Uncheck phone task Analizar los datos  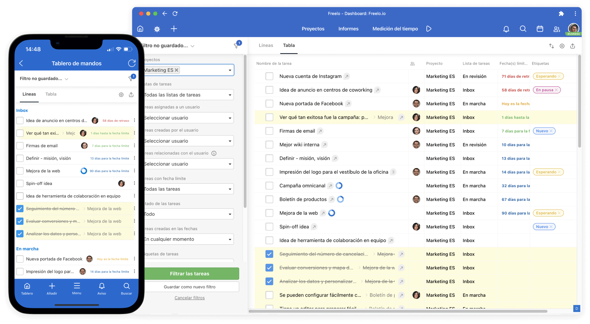click(20, 234)
